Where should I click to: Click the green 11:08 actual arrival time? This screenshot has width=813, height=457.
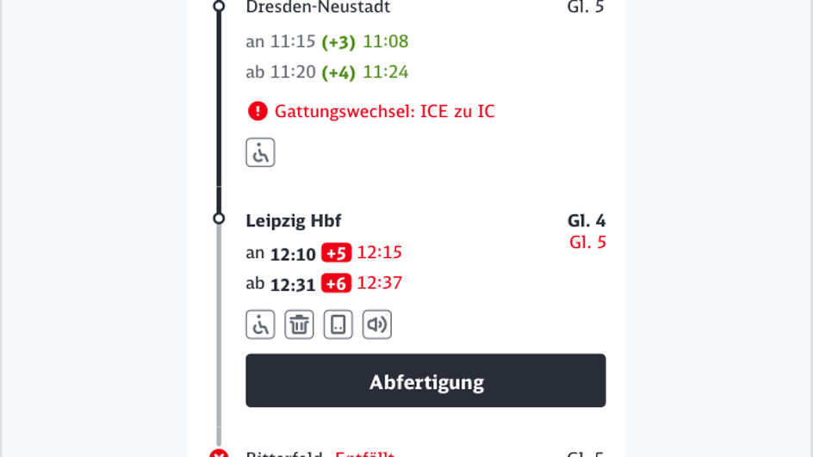tap(385, 41)
